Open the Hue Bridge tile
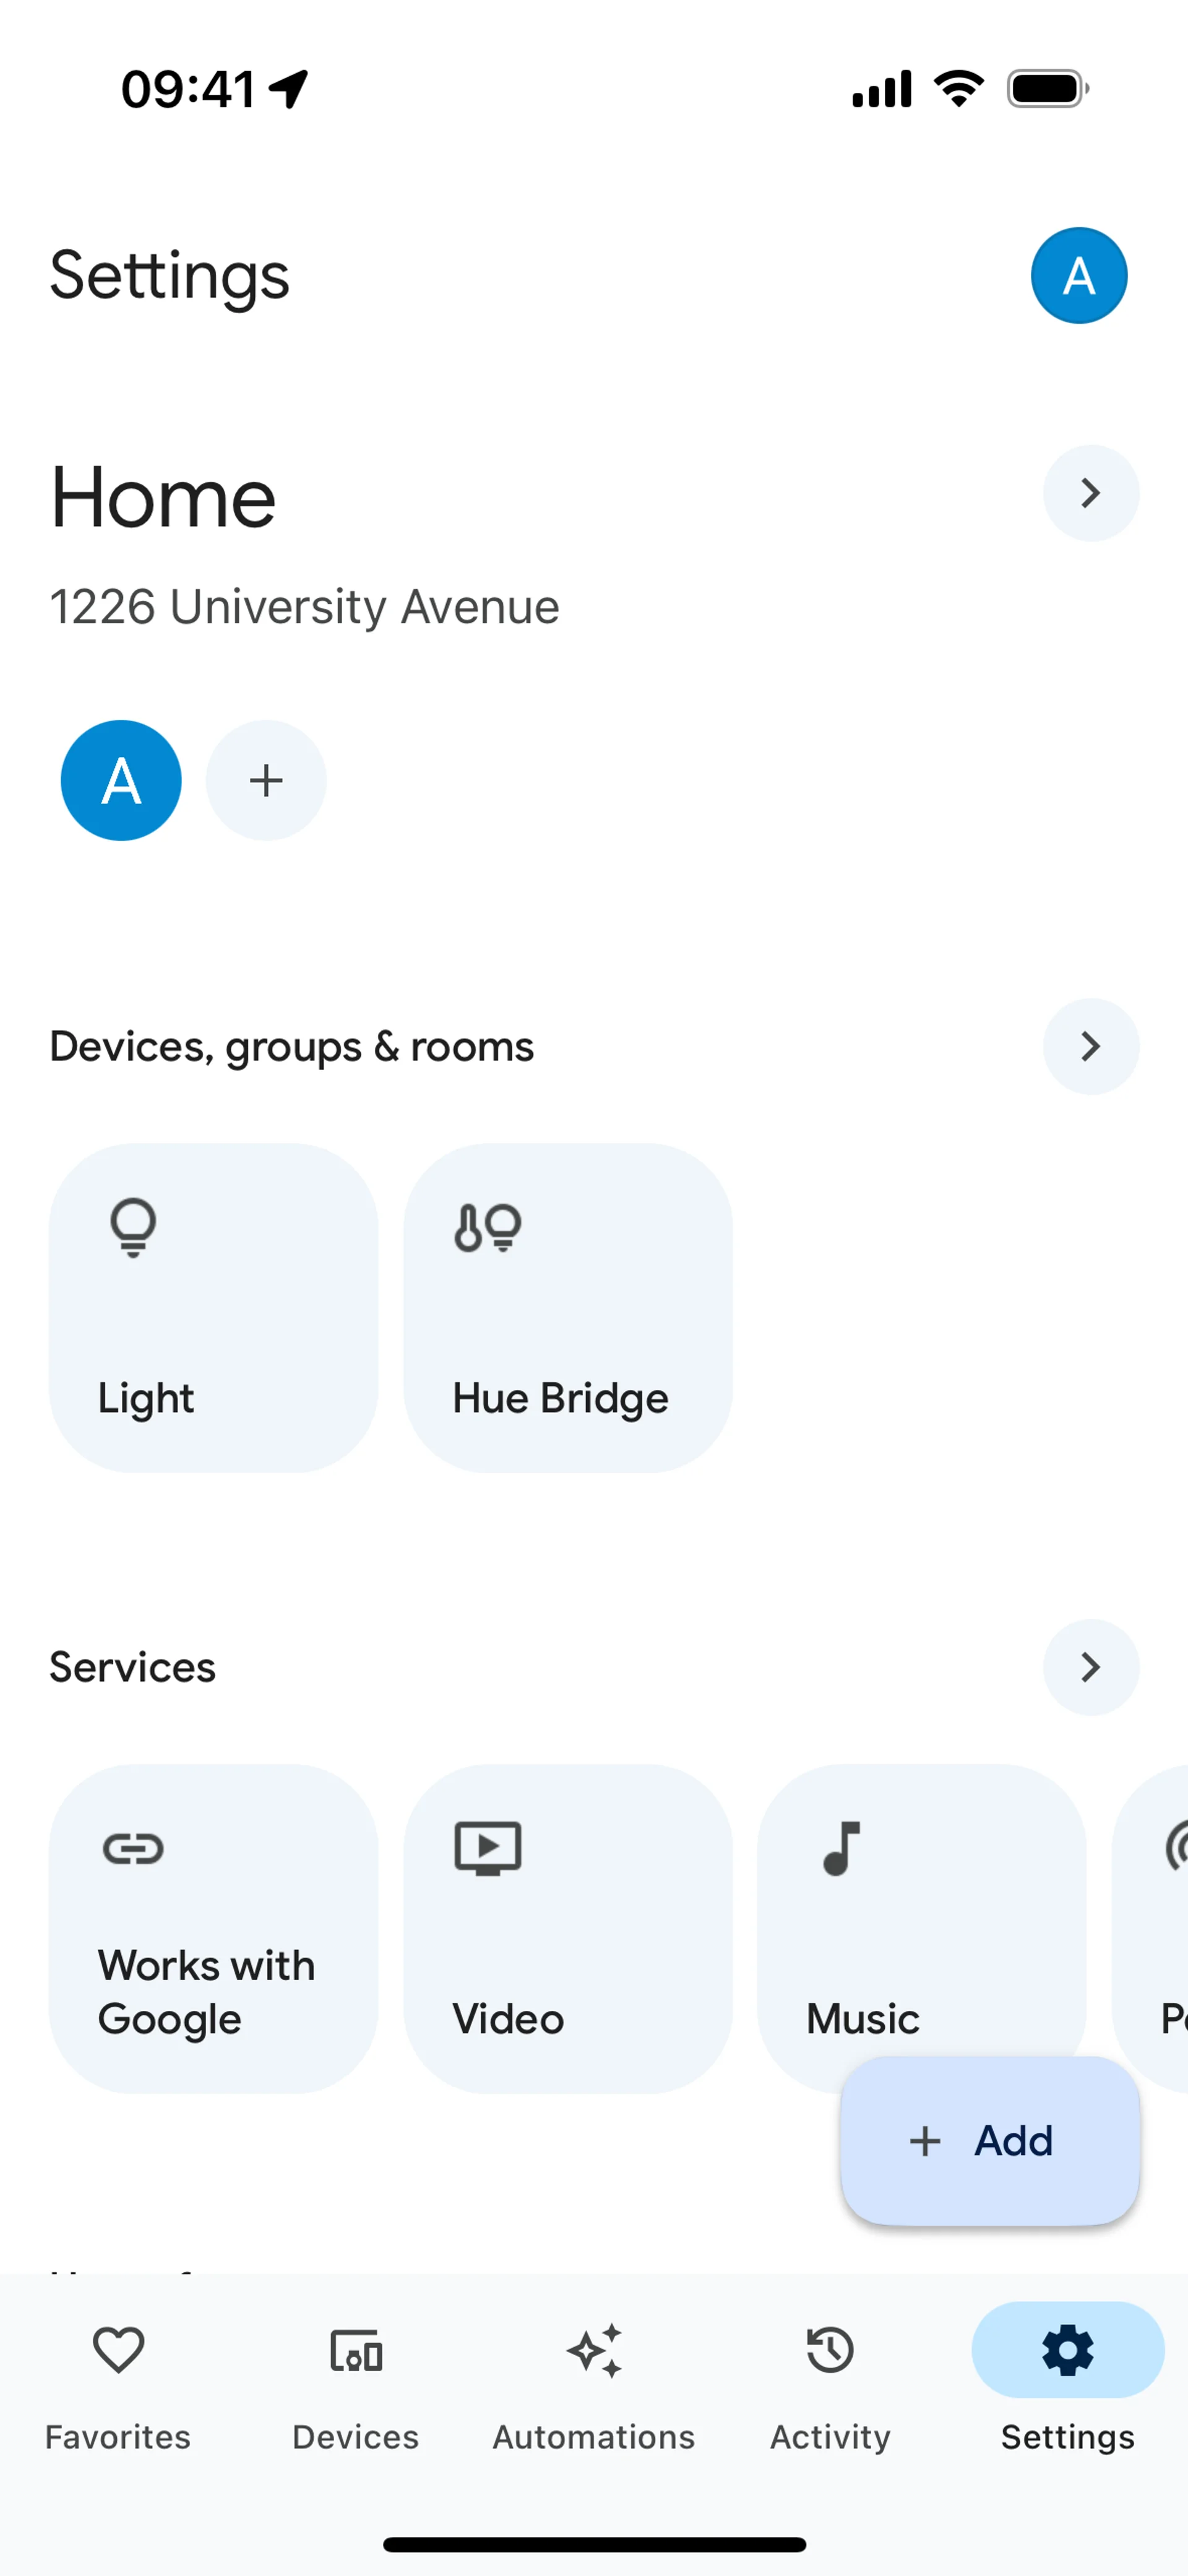The image size is (1188, 2576). (567, 1307)
